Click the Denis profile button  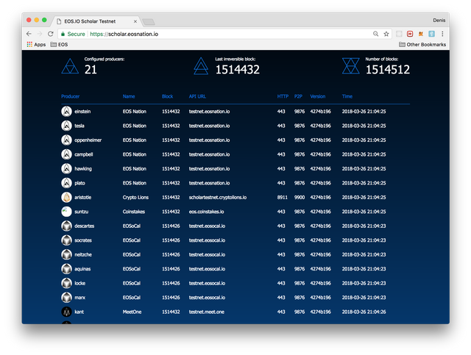click(439, 20)
